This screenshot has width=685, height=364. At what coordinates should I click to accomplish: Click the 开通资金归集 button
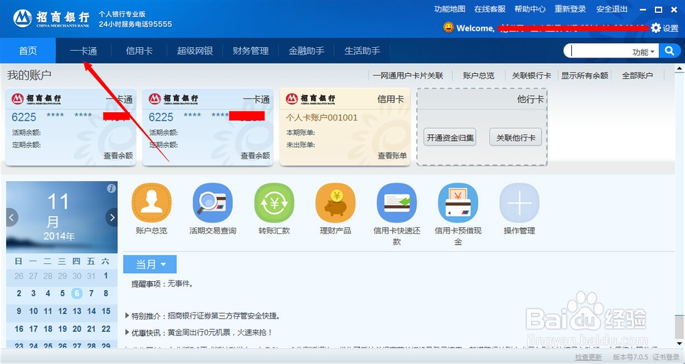tap(449, 138)
